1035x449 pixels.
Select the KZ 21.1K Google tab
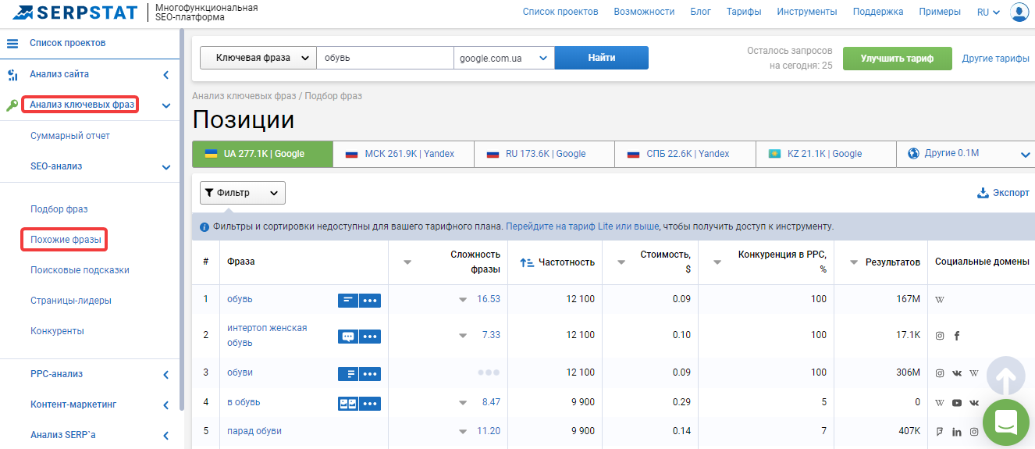click(x=826, y=154)
